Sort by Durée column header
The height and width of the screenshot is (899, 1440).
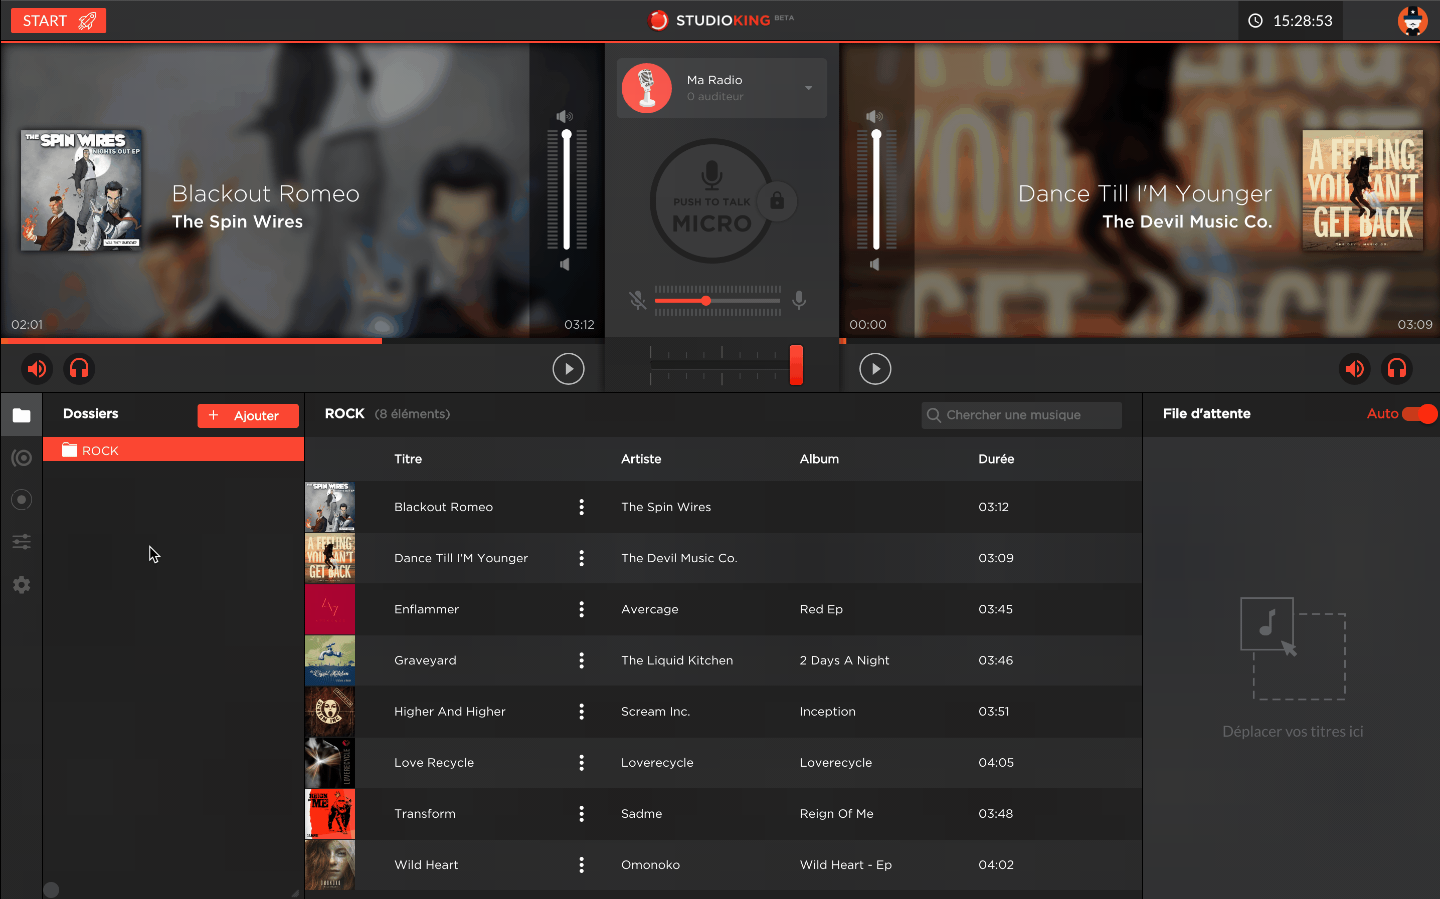996,459
